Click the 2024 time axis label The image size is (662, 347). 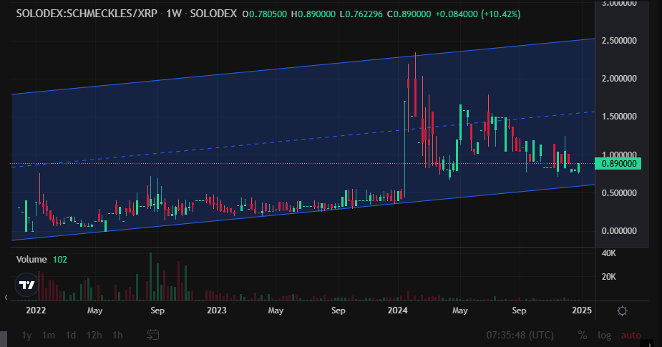point(398,311)
